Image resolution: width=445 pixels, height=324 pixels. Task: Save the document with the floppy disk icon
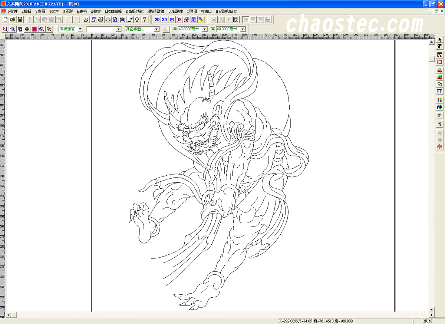(x=20, y=19)
